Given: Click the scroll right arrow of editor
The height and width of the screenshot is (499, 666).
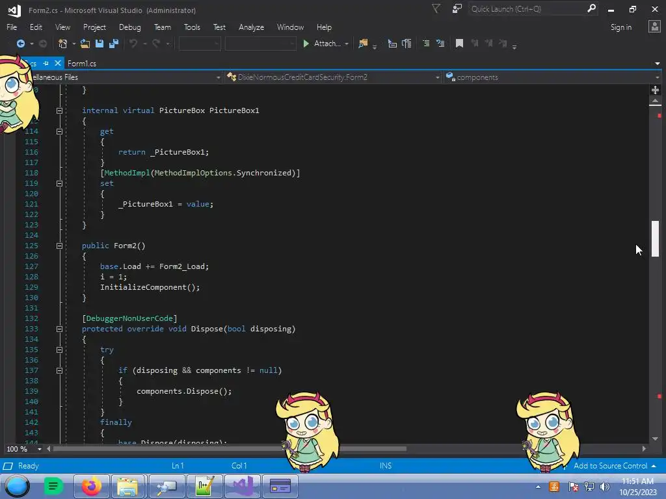Looking at the screenshot, I should coord(644,448).
